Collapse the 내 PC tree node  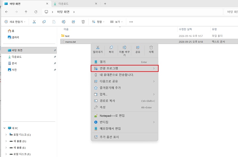[x=4, y=128]
